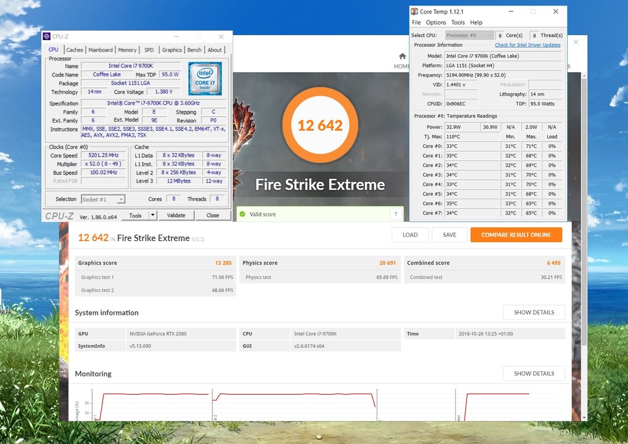Image resolution: width=628 pixels, height=444 pixels.
Task: Open the Options menu in Core Temp
Action: coord(436,22)
